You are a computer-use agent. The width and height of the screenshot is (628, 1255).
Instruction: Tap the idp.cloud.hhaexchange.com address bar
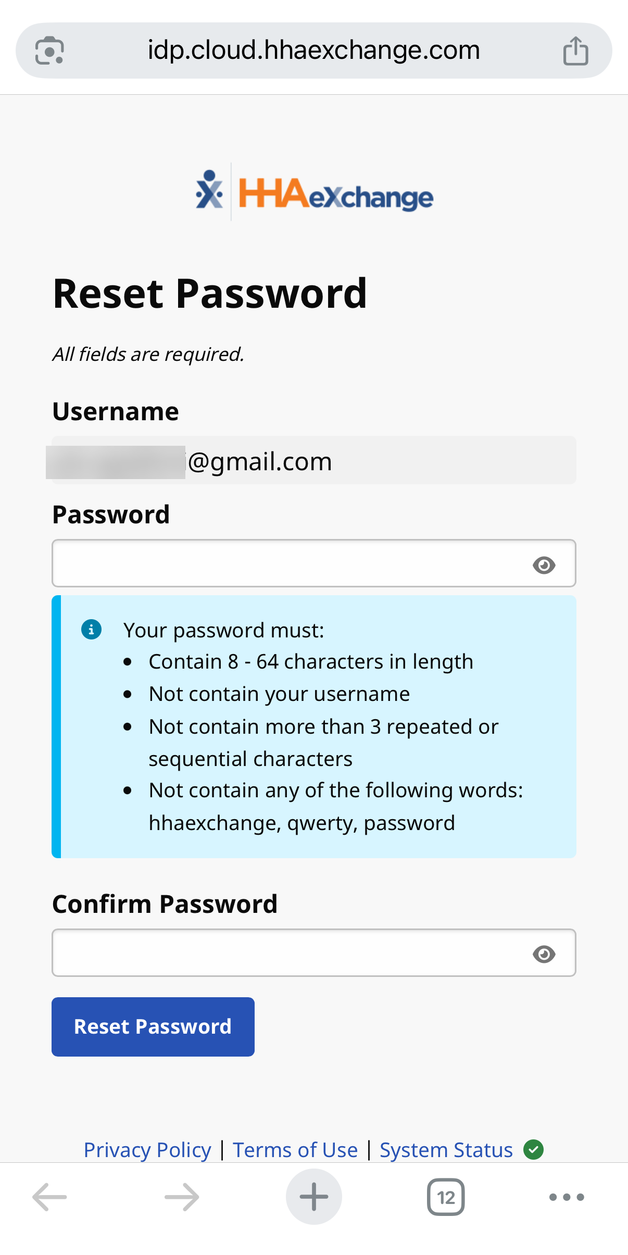[313, 51]
